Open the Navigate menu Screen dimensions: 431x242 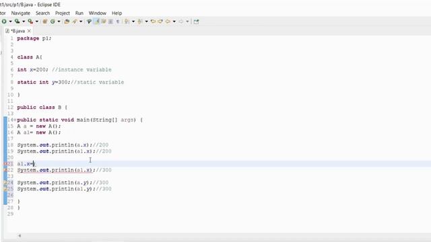[x=21, y=13]
